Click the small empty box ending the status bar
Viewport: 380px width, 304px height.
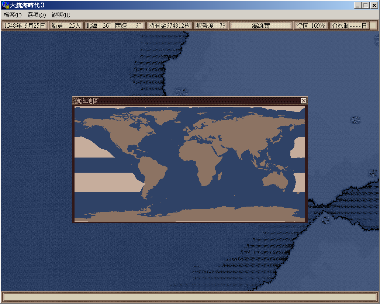coord(373,25)
